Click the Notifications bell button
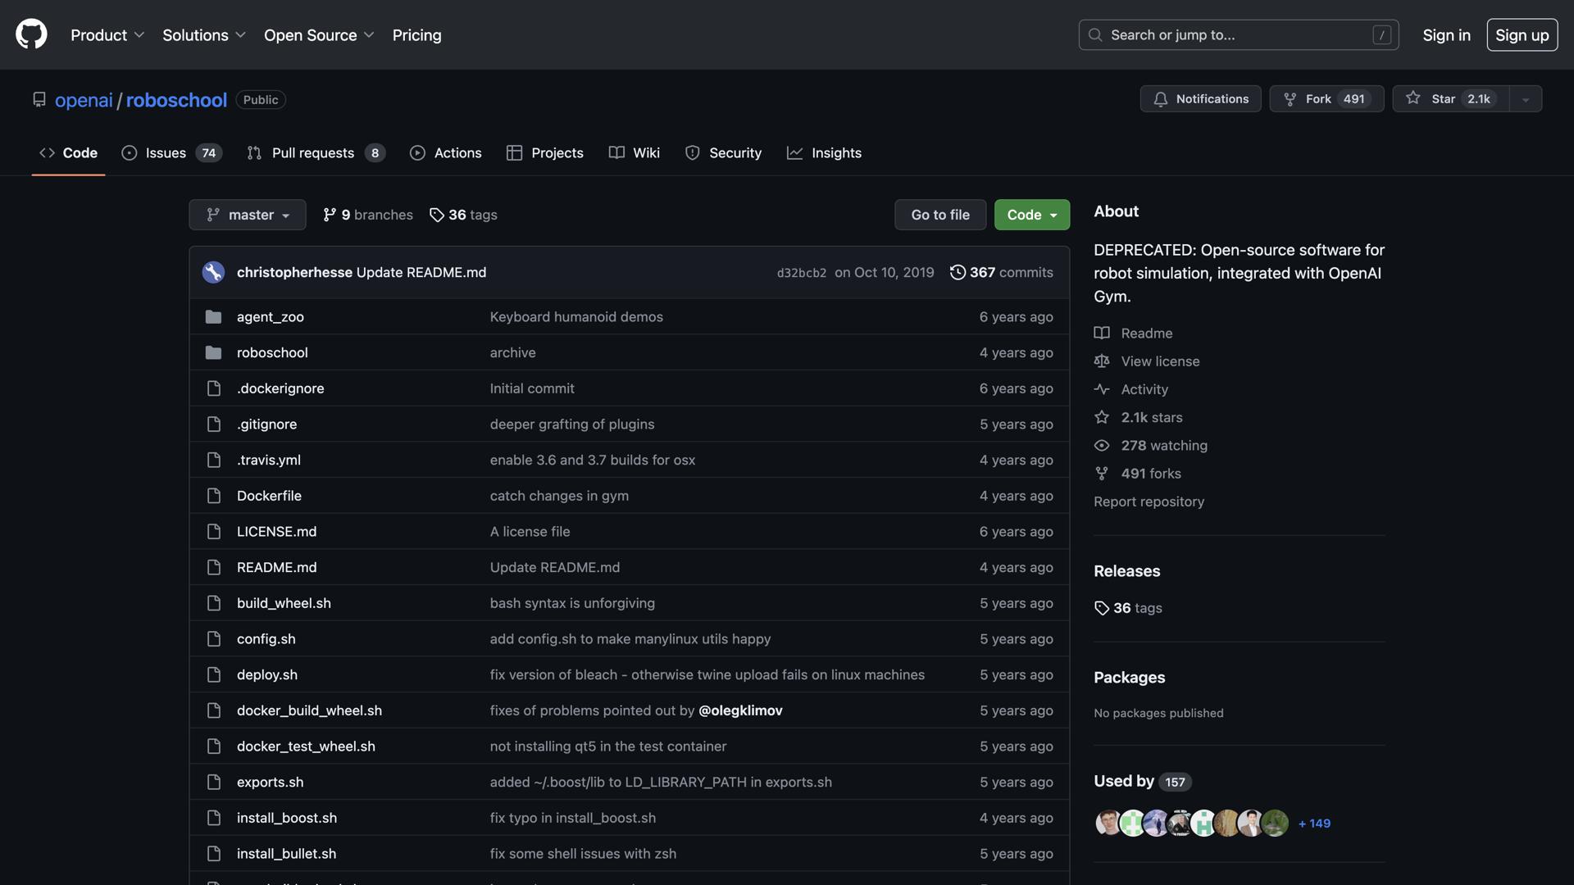 [1200, 98]
